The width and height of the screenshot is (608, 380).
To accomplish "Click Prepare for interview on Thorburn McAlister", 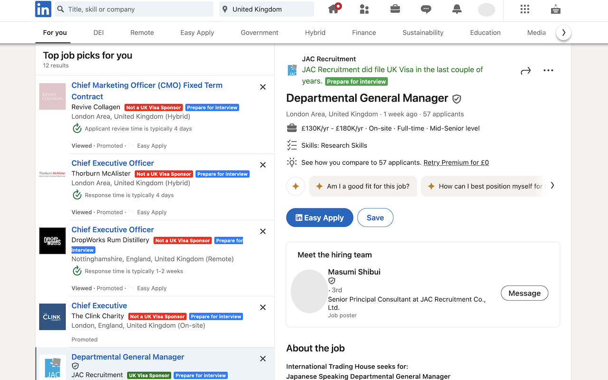I will point(223,174).
